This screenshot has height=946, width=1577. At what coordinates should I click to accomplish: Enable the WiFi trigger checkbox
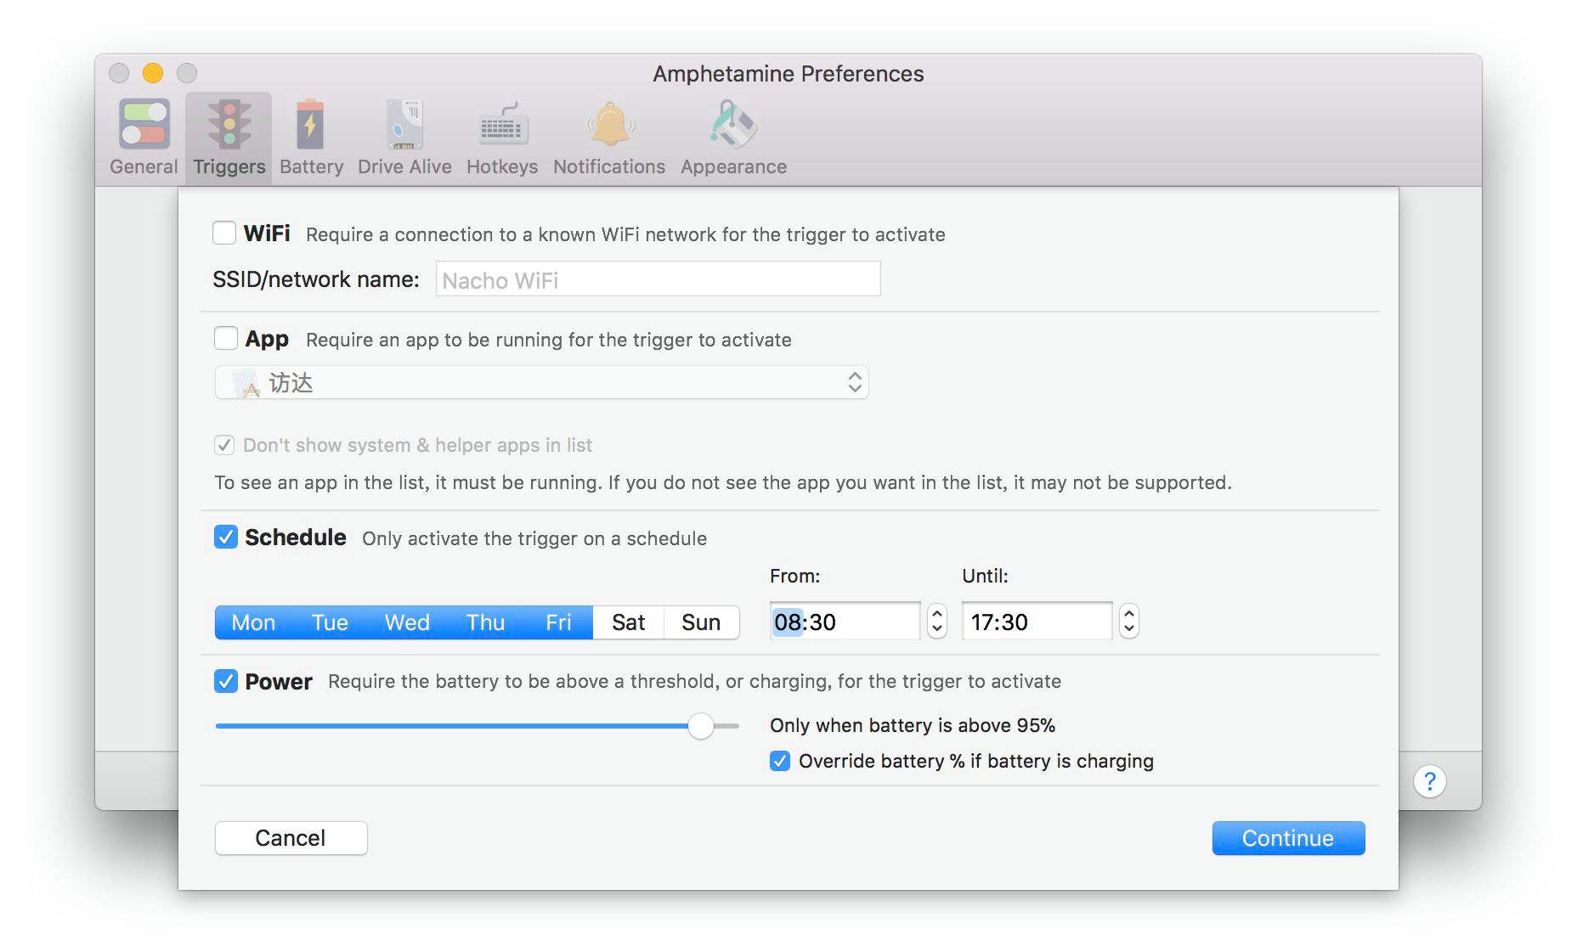tap(224, 233)
